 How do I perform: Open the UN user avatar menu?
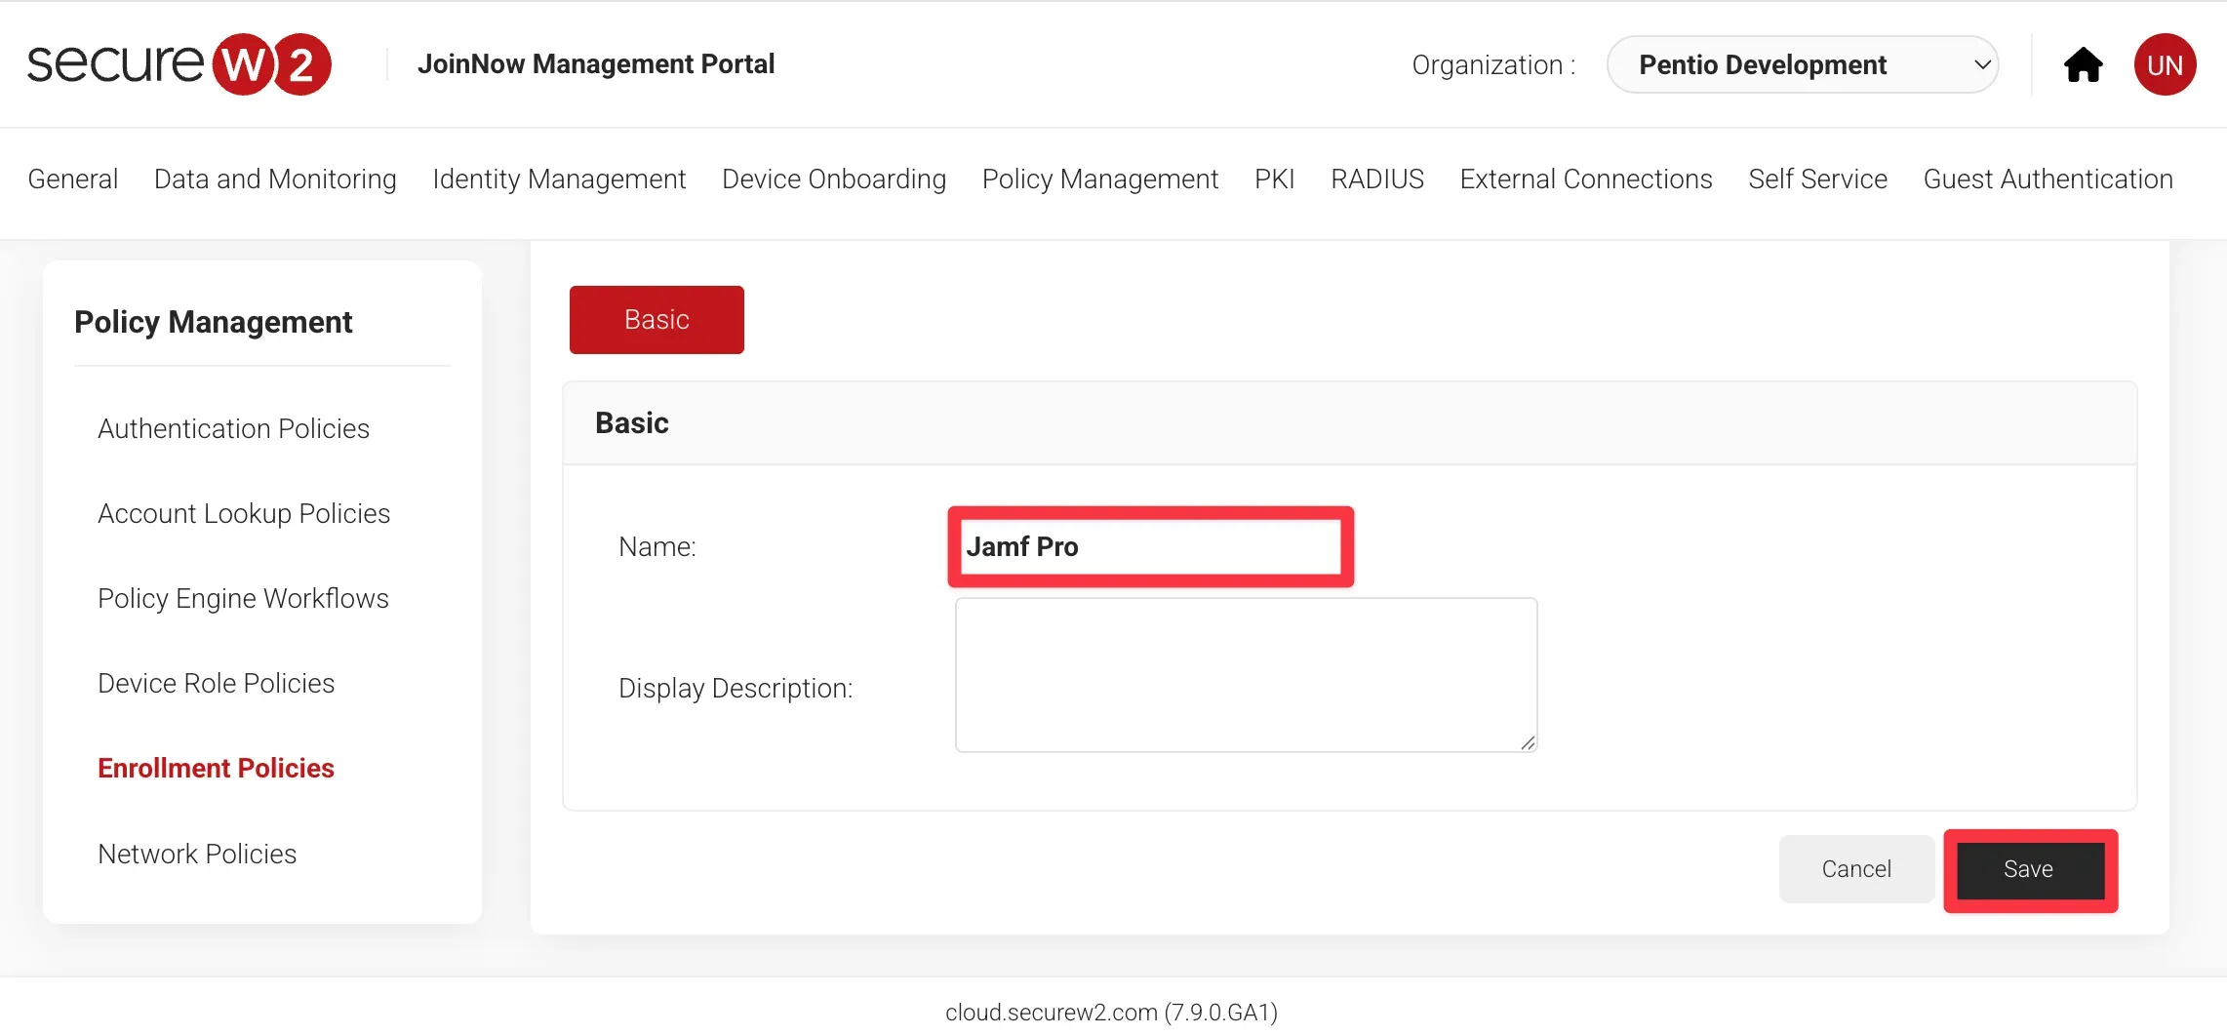(2165, 65)
